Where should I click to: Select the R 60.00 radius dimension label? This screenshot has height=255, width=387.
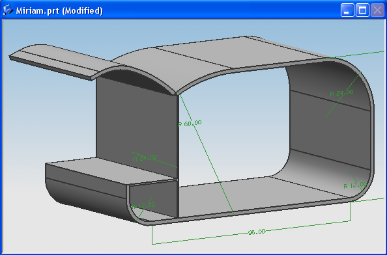pyautogui.click(x=190, y=124)
